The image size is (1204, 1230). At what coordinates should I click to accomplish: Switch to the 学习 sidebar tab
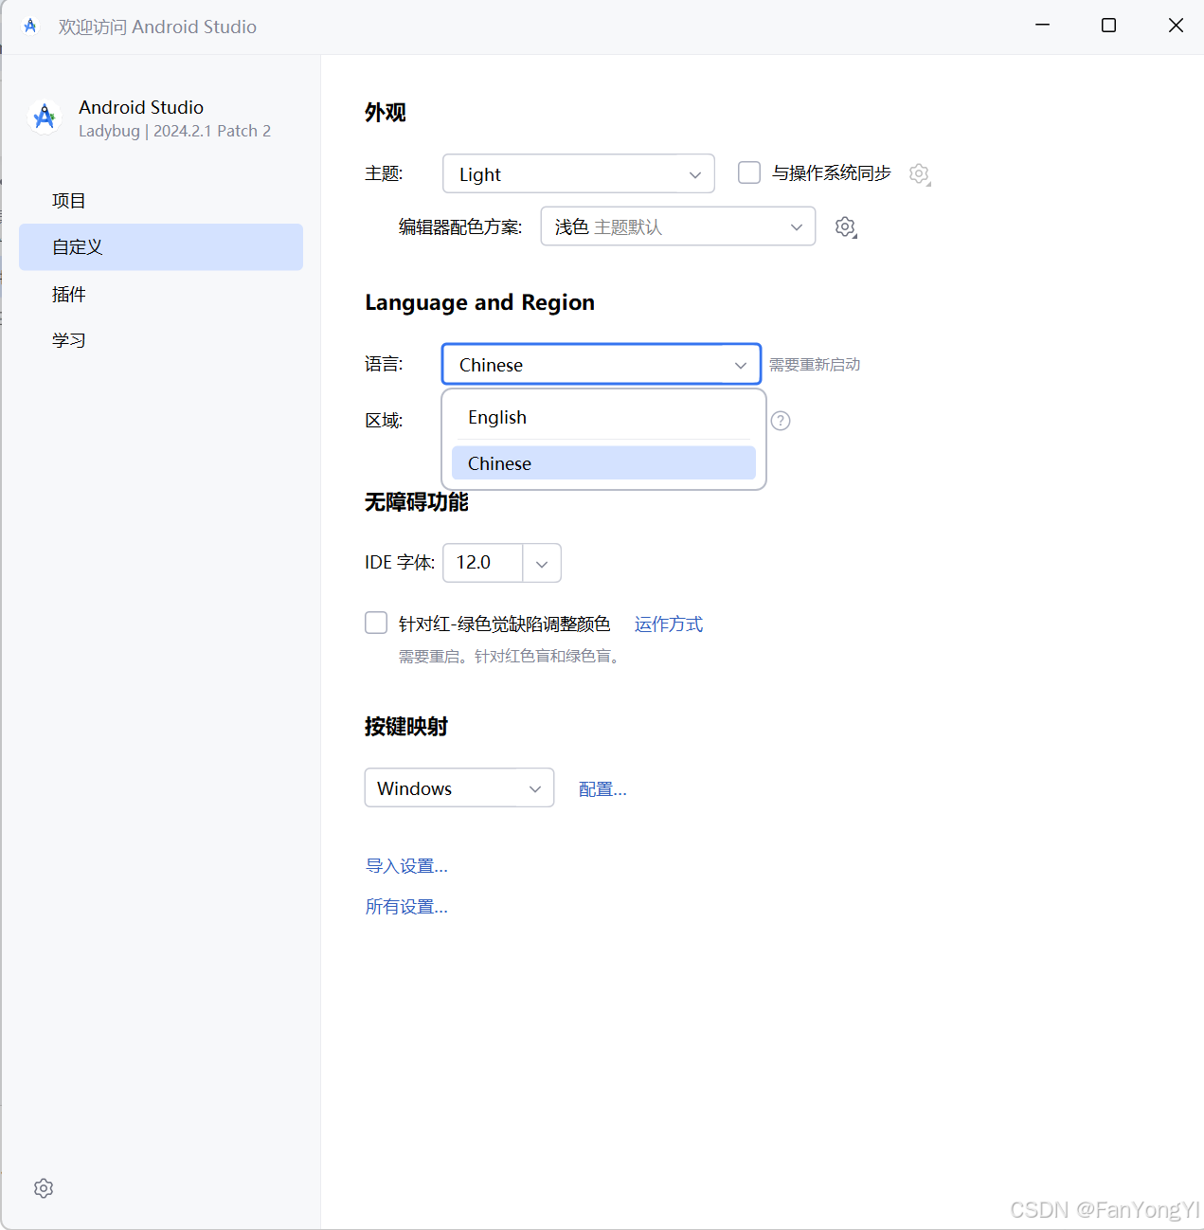161,340
